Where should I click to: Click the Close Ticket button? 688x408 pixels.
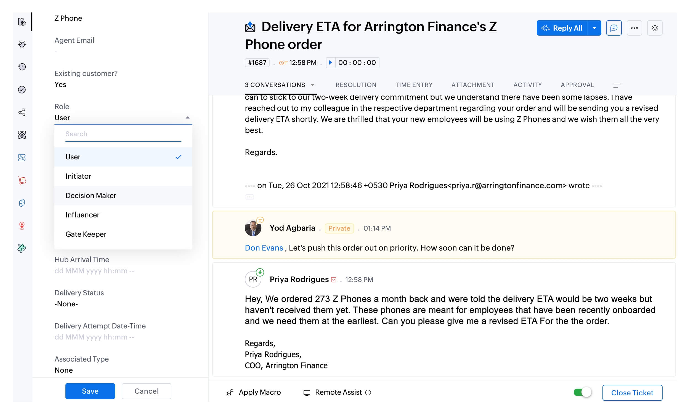(632, 393)
